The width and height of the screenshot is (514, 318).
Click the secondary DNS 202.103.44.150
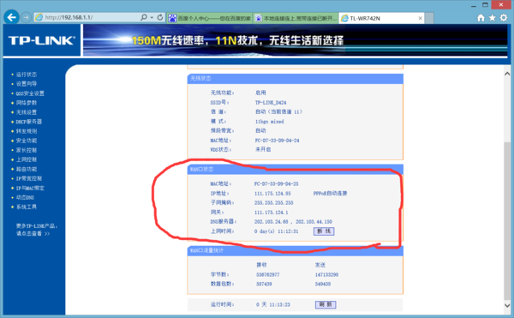314,222
